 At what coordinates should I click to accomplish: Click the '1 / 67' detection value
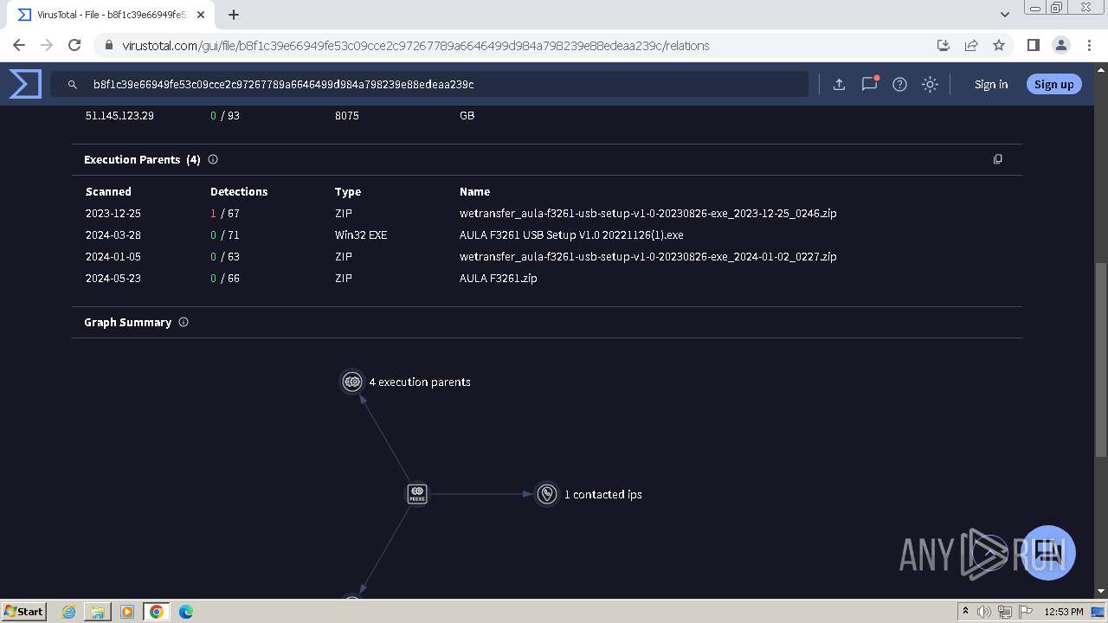[225, 213]
